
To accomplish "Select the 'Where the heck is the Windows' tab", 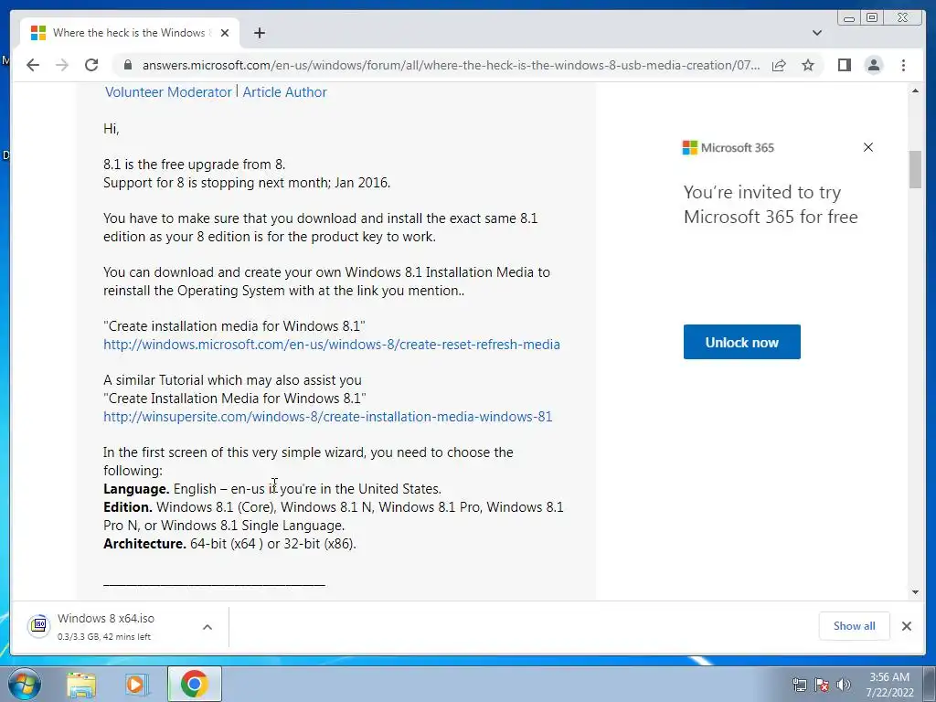I will click(x=130, y=33).
